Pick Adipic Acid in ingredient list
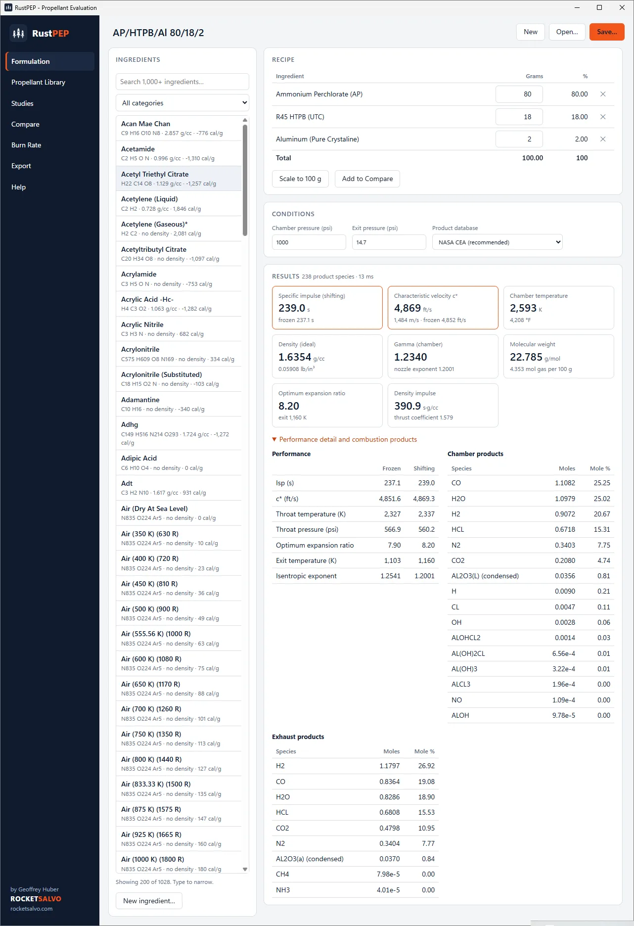The image size is (634, 926). (179, 463)
